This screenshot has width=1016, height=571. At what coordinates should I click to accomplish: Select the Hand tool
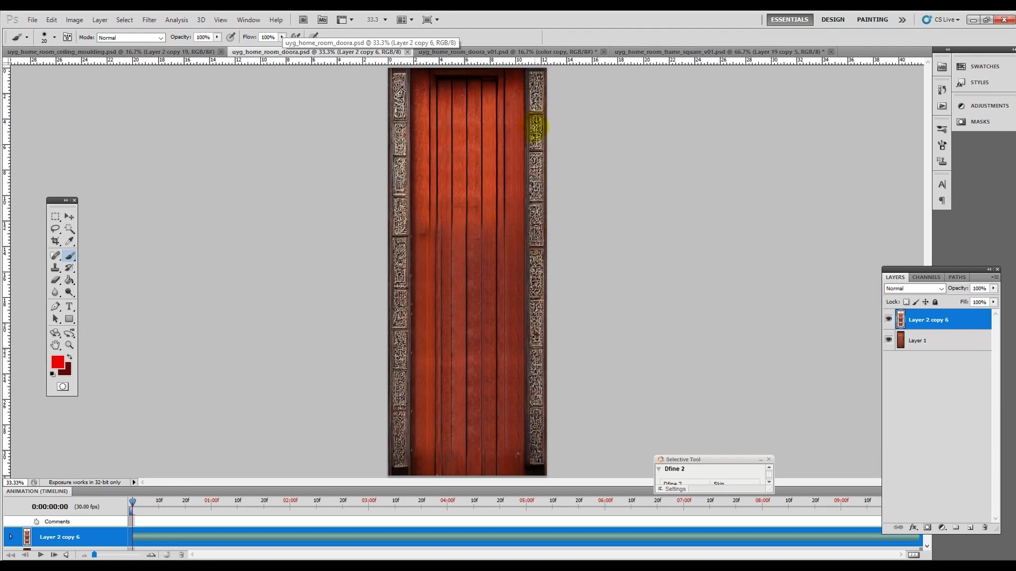[55, 345]
